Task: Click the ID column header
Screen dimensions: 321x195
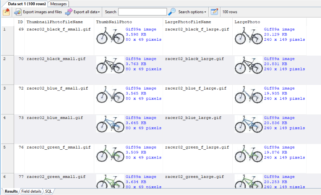Action: coord(21,22)
